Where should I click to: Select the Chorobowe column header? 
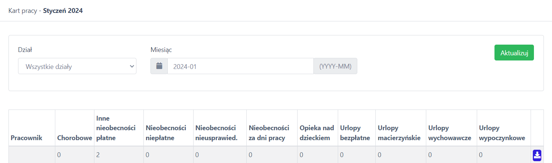74,138
